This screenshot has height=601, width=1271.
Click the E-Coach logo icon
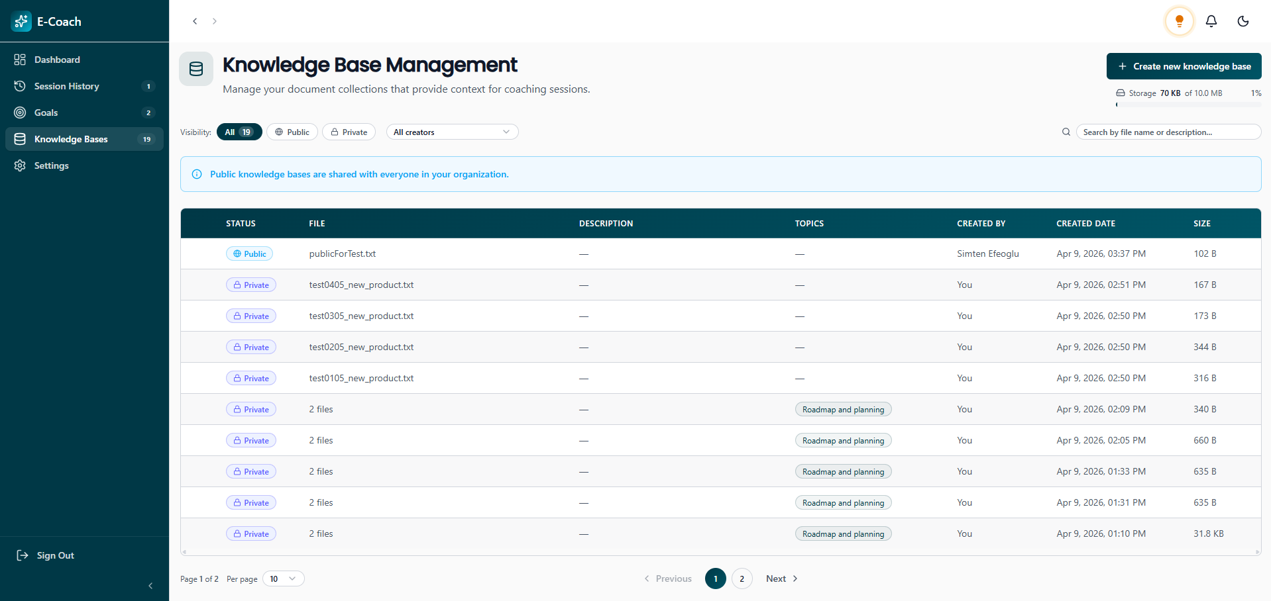pyautogui.click(x=21, y=21)
